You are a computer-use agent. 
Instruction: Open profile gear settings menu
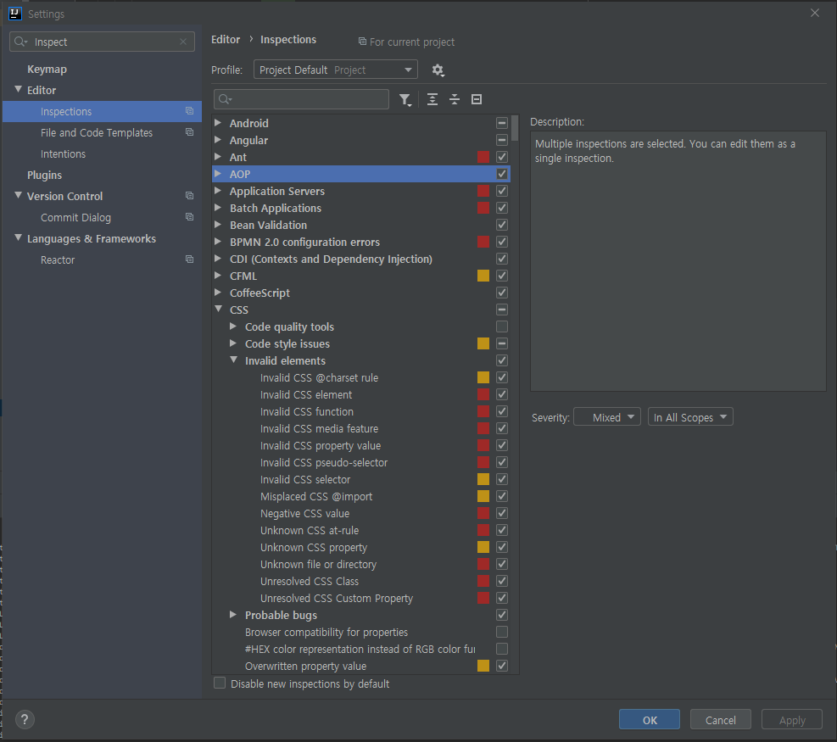point(438,70)
